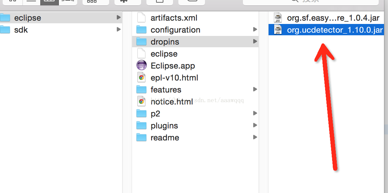Expand the p2 folder arrow

pos(255,113)
